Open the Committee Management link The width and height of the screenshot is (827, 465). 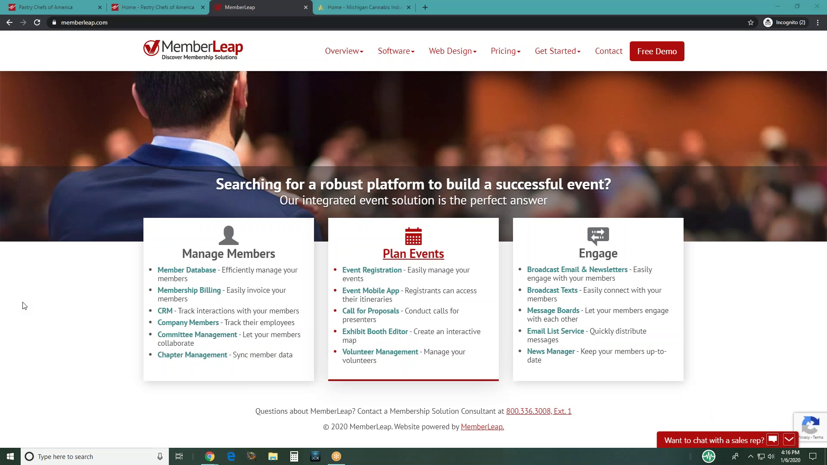coord(197,335)
